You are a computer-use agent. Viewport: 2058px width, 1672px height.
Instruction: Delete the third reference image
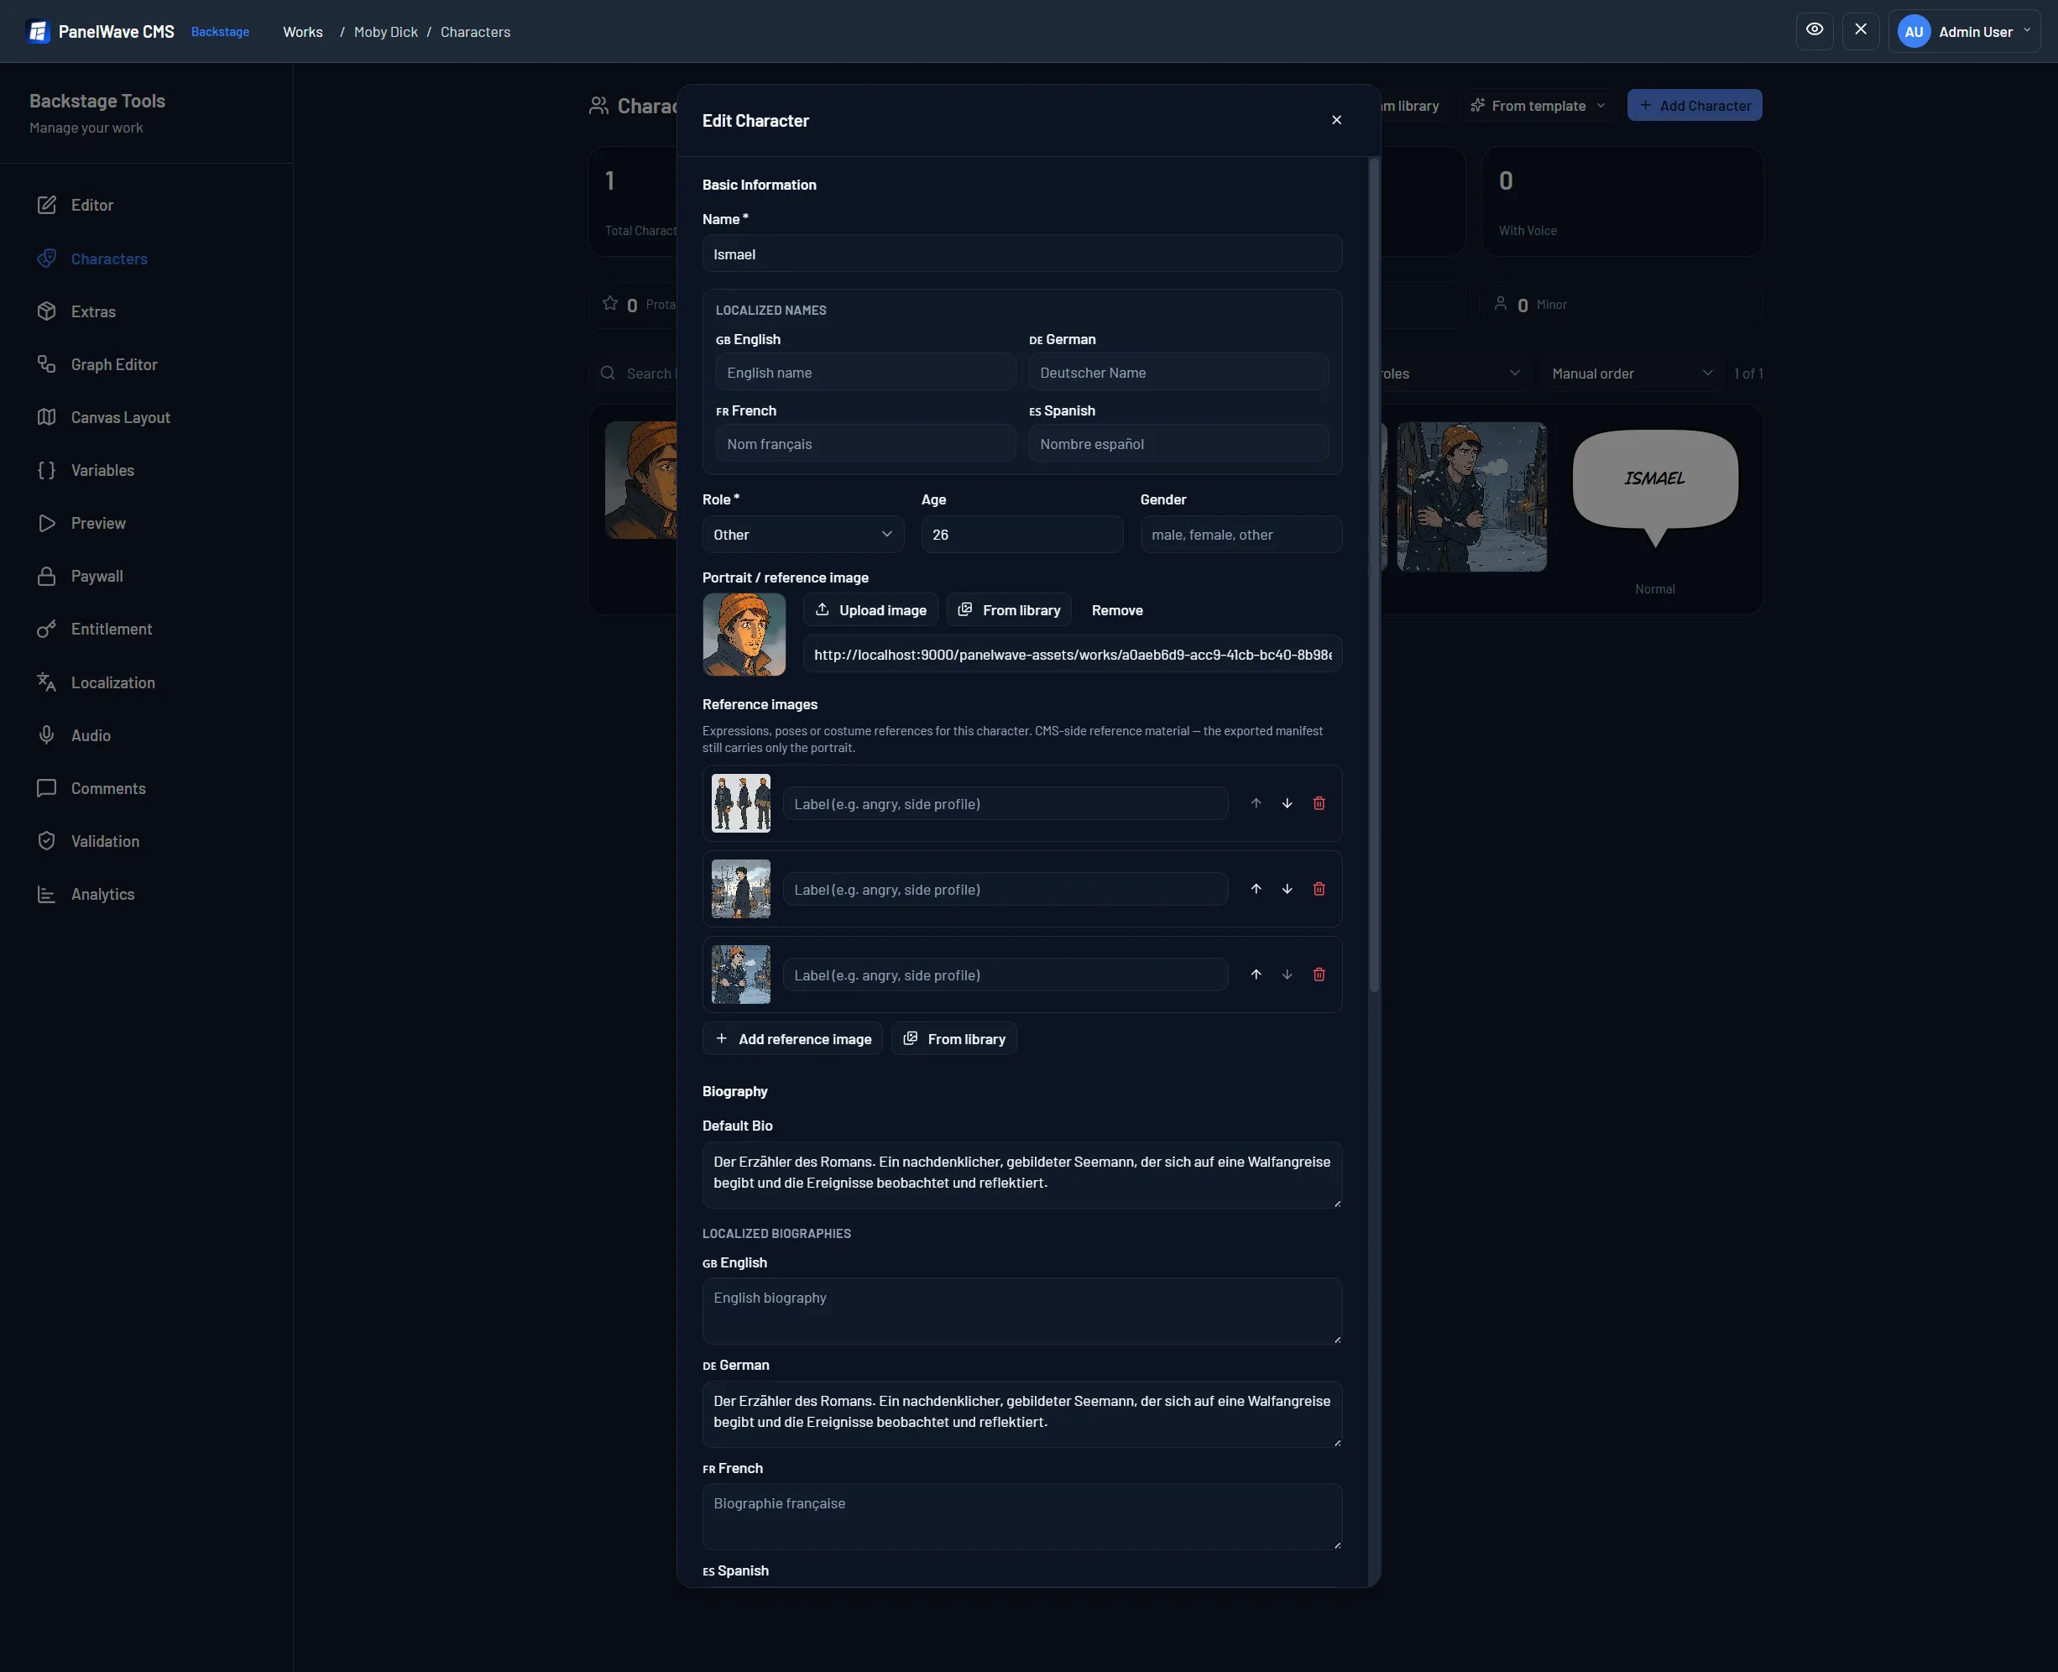pos(1319,974)
